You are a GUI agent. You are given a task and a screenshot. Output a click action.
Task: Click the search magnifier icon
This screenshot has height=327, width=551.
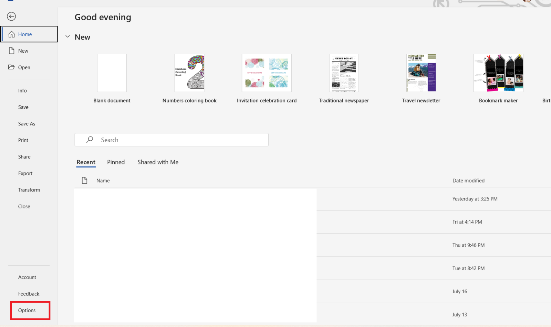(x=90, y=140)
